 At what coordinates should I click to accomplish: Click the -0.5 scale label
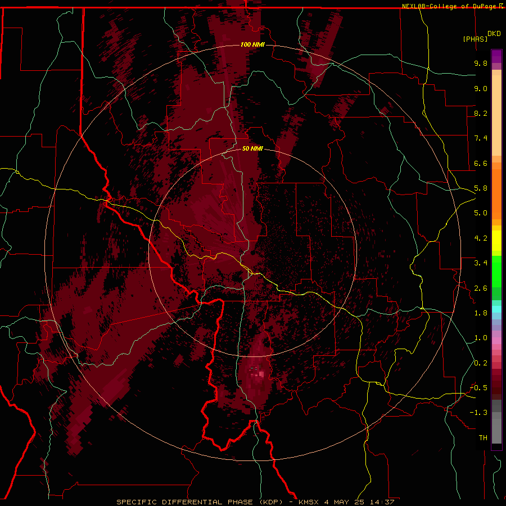coord(478,388)
